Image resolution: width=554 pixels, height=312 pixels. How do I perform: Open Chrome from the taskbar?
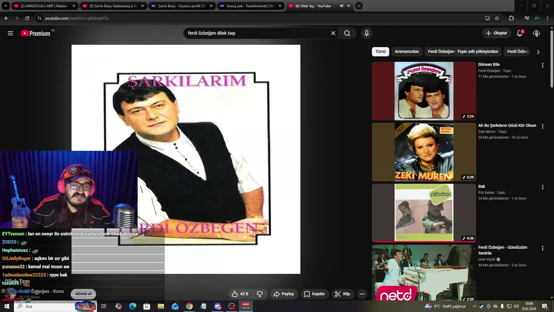tap(189, 306)
